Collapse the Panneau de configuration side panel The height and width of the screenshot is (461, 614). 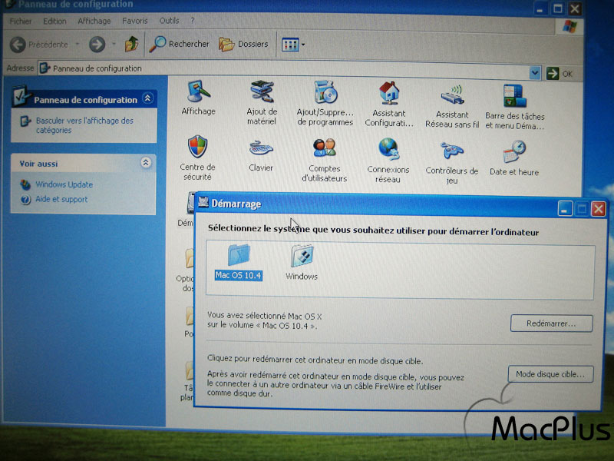point(147,98)
